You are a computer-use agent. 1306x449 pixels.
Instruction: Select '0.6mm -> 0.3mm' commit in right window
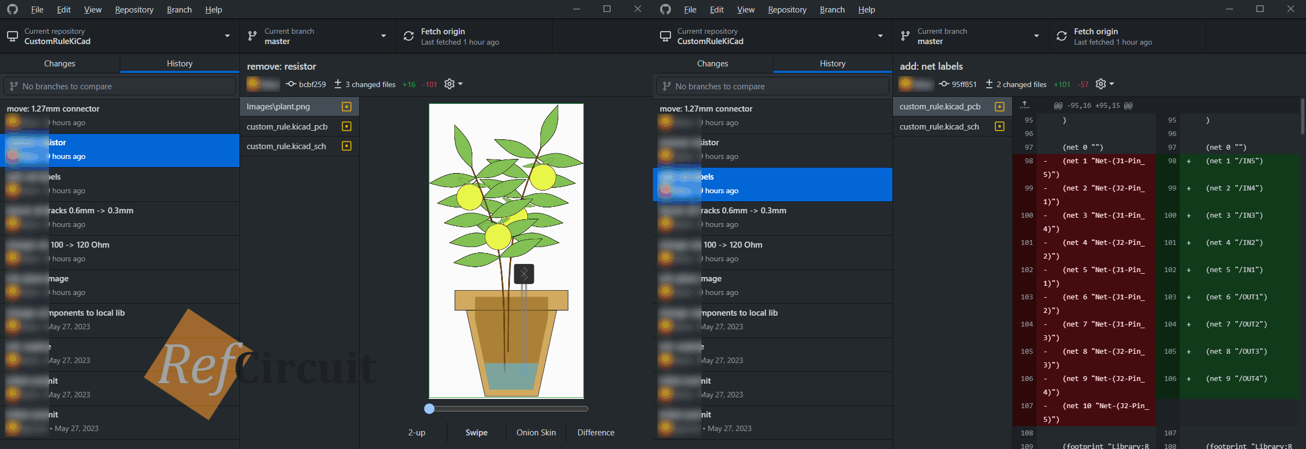coord(773,218)
